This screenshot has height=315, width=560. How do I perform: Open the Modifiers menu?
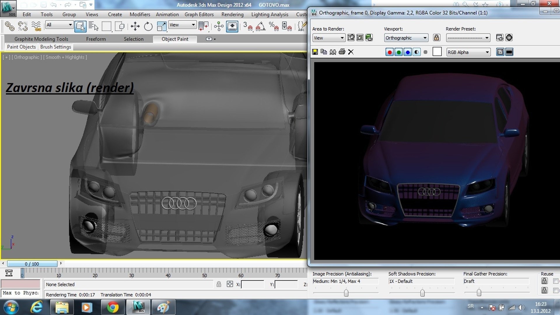click(x=140, y=14)
